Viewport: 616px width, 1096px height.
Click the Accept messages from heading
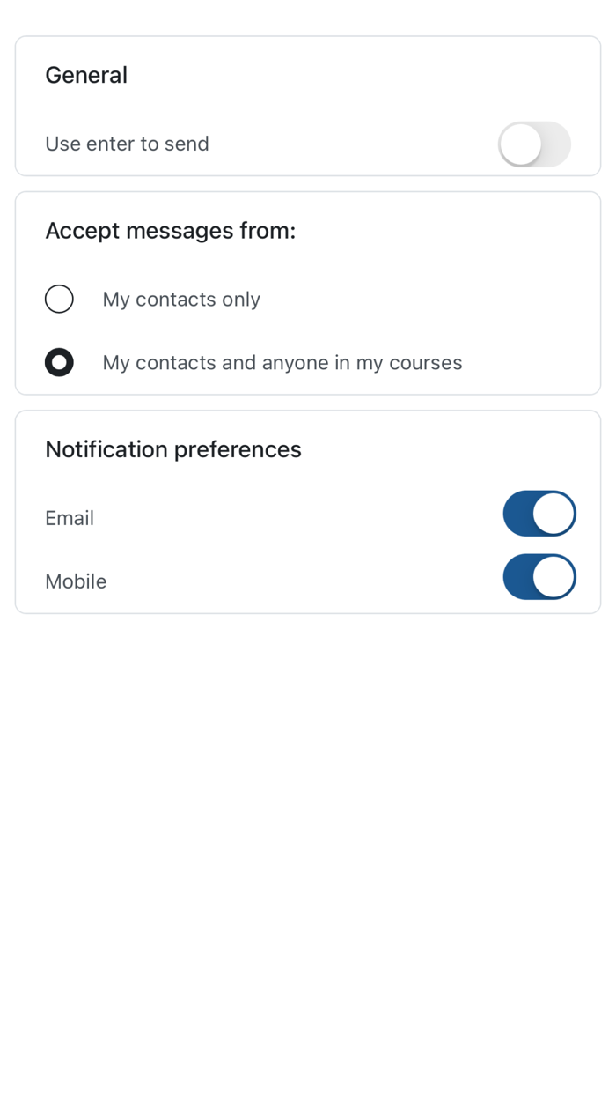coord(171,231)
